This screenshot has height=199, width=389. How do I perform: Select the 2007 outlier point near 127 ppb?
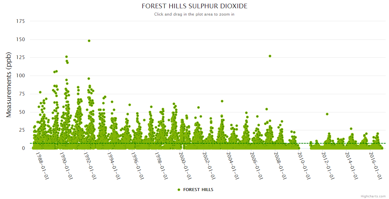pos(270,56)
